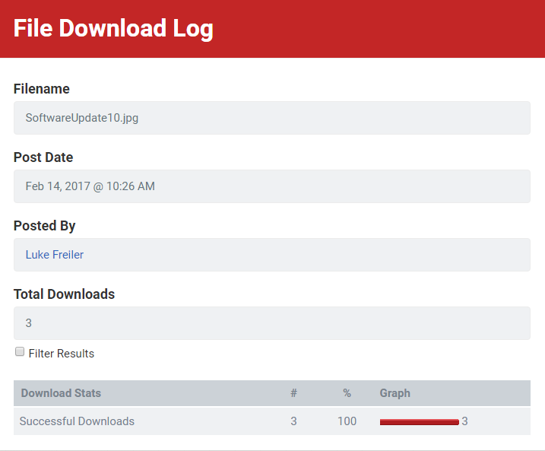Image resolution: width=545 pixels, height=451 pixels.
Task: Click the number 3 beside graph bar
Action: click(x=464, y=421)
